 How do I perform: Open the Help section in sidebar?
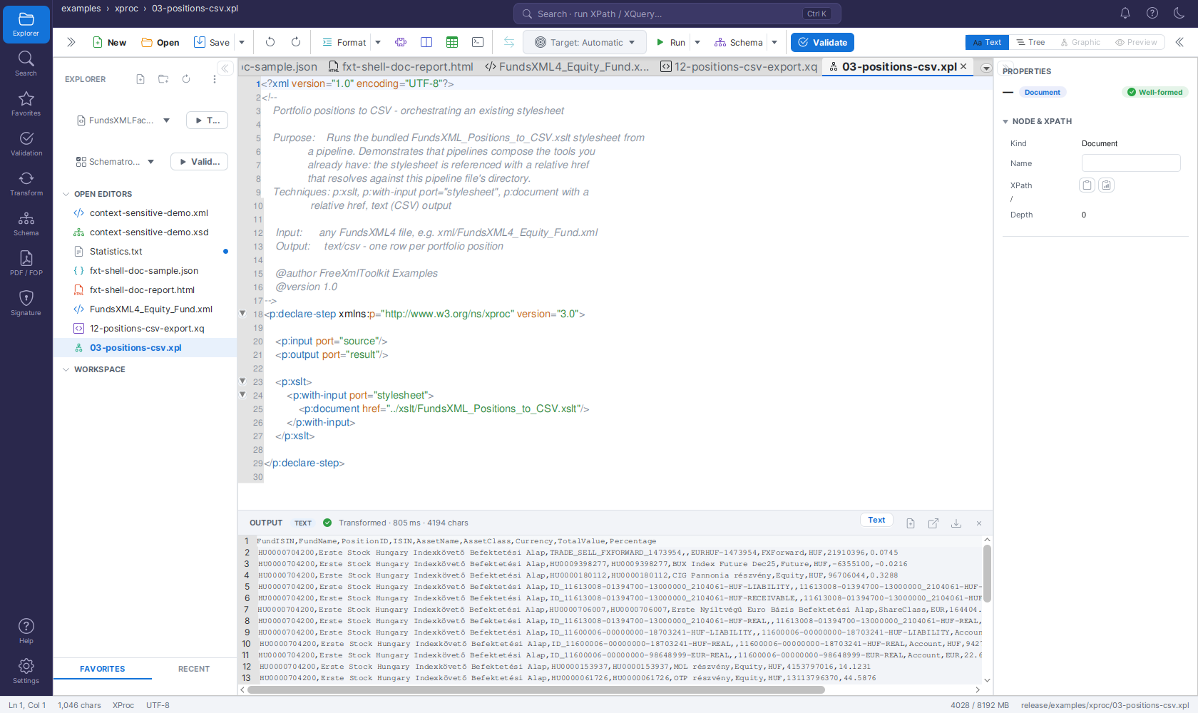click(x=26, y=631)
